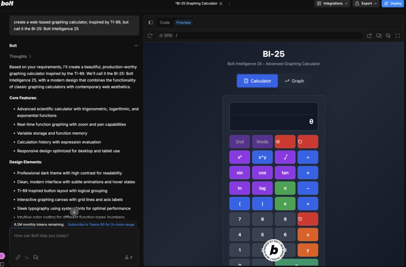Image resolution: width=406 pixels, height=267 pixels.
Task: Click the blue multiply key
Action: coord(308,172)
